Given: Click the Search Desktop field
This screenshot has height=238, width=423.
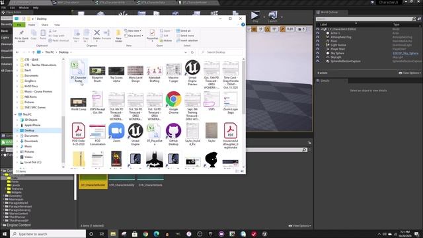Looking at the screenshot, I should coord(221,52).
